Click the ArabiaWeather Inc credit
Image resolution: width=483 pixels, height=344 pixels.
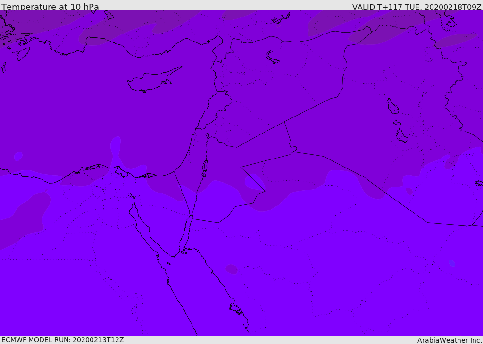[449, 340]
